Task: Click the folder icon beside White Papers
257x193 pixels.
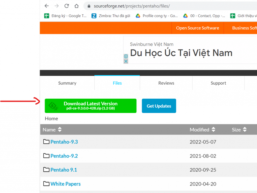Action: click(46, 184)
